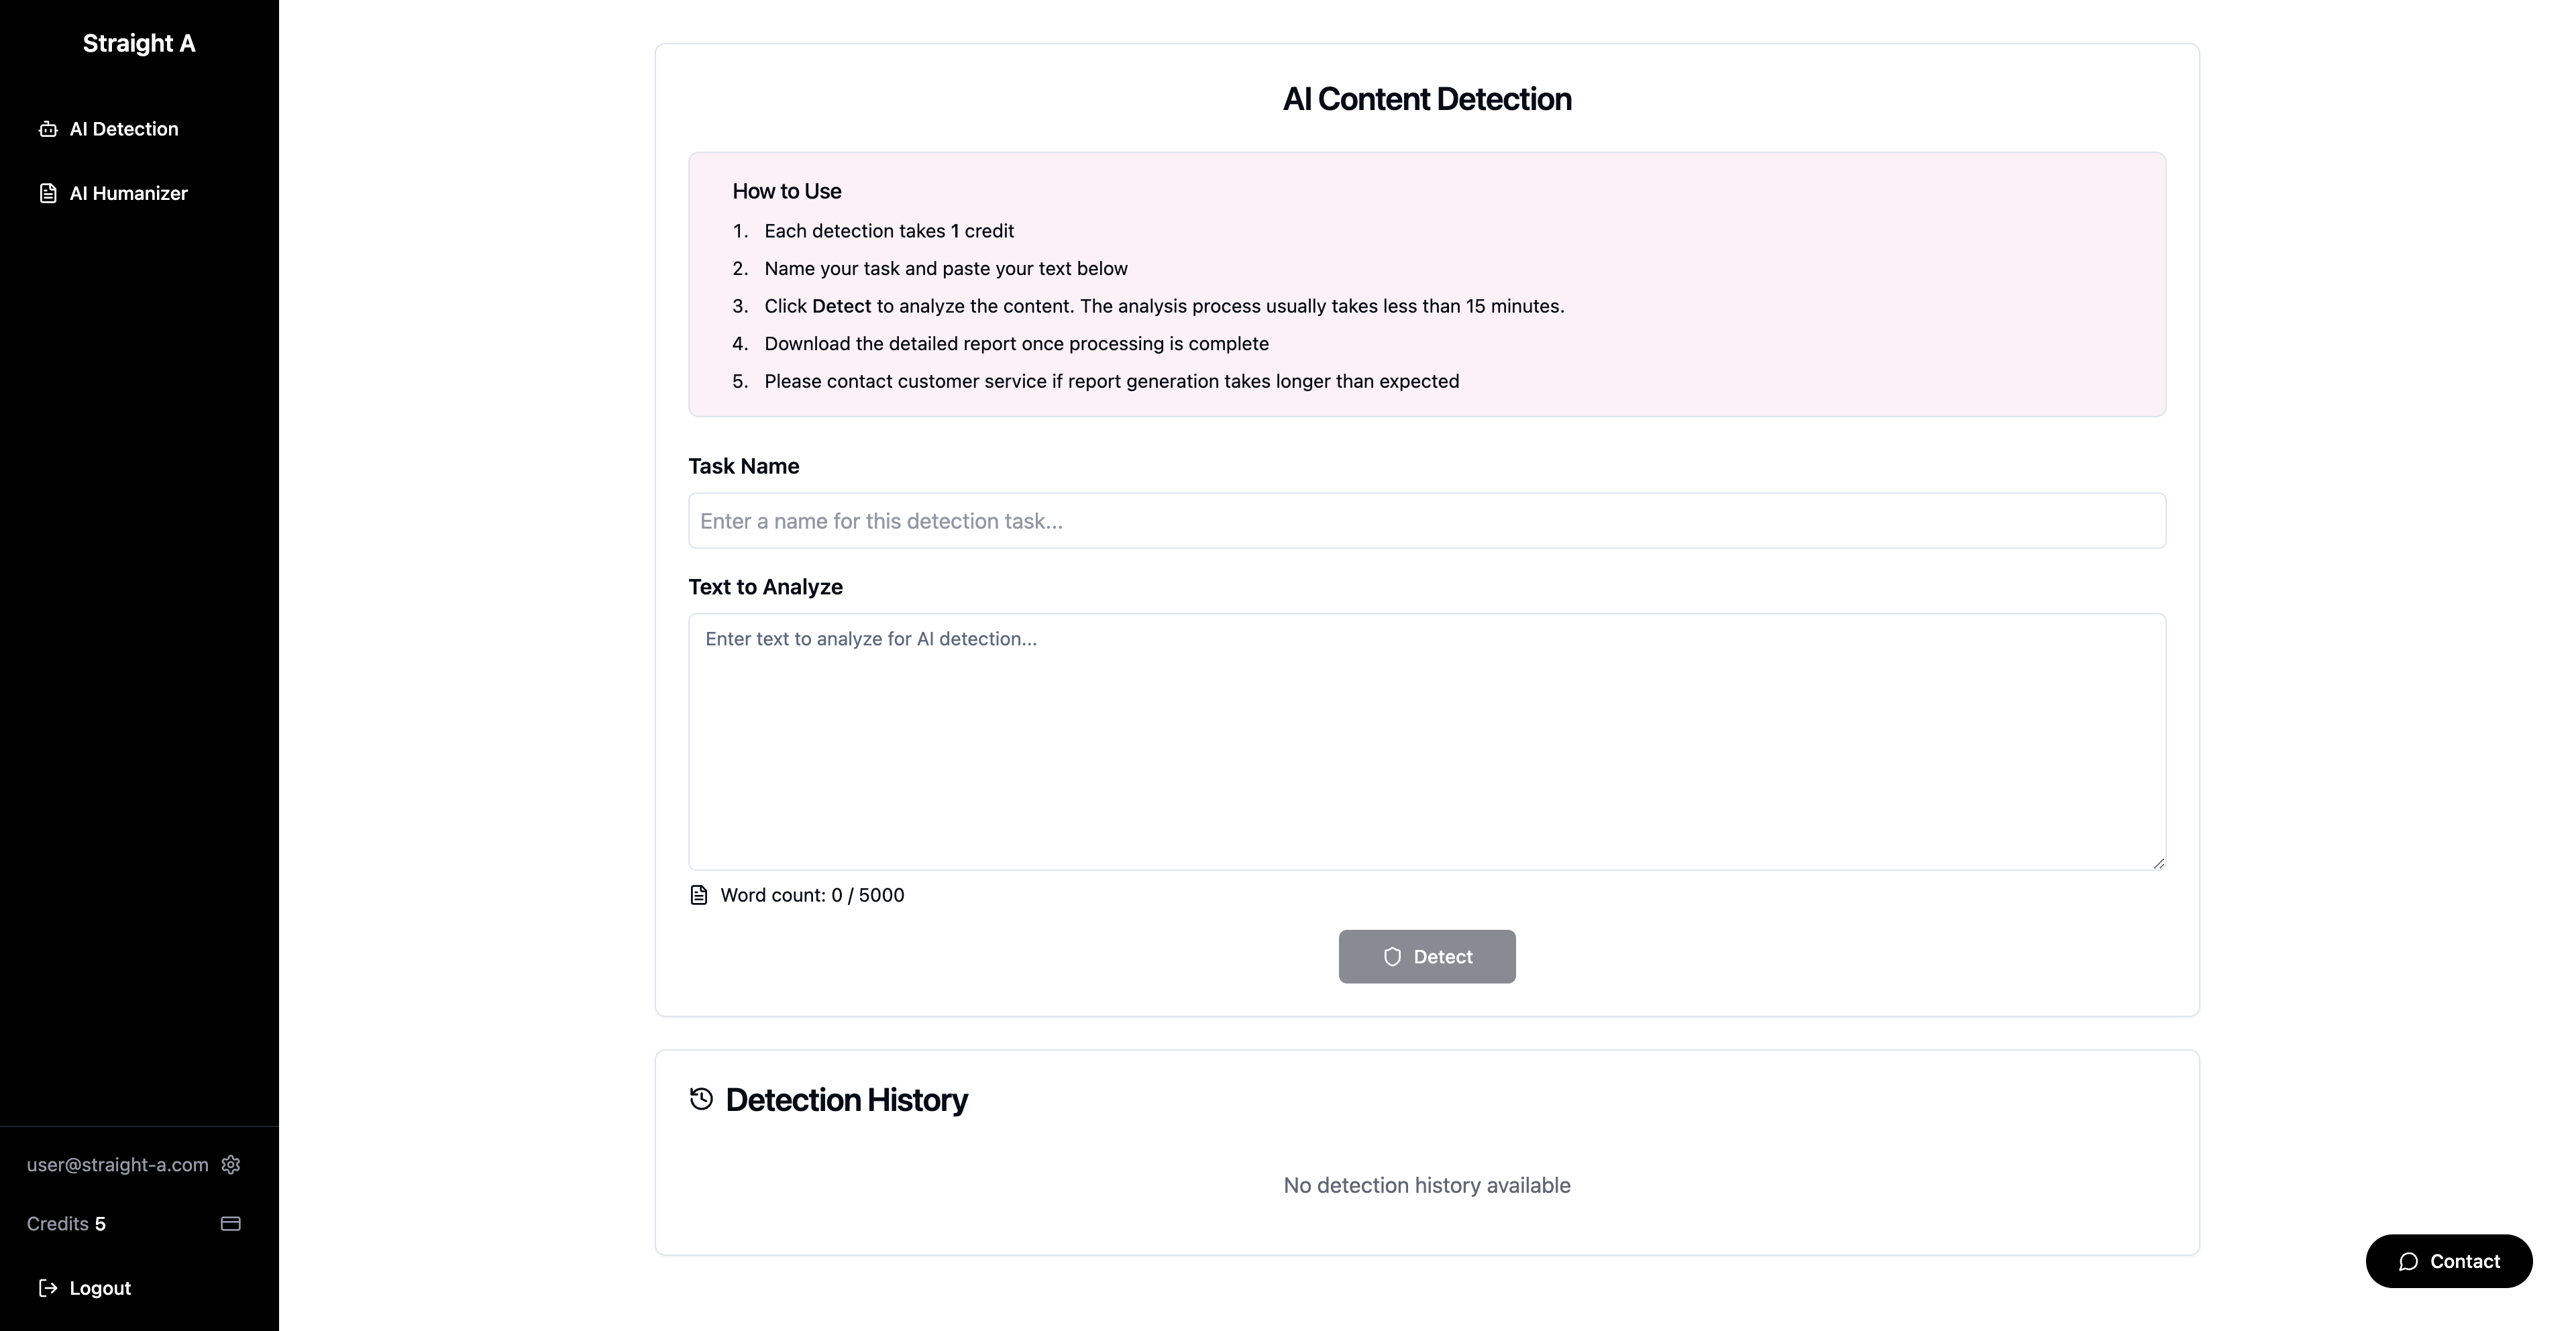Viewport: 2576px width, 1331px height.
Task: Click the Credits 5 balance label
Action: [66, 1224]
